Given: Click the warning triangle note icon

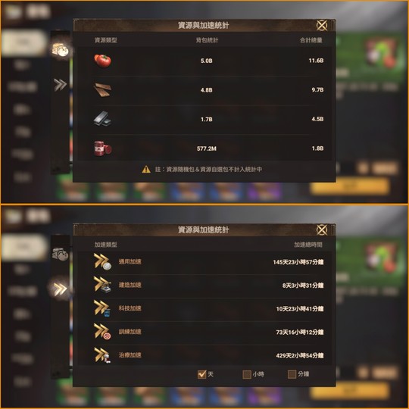Looking at the screenshot, I should (146, 170).
